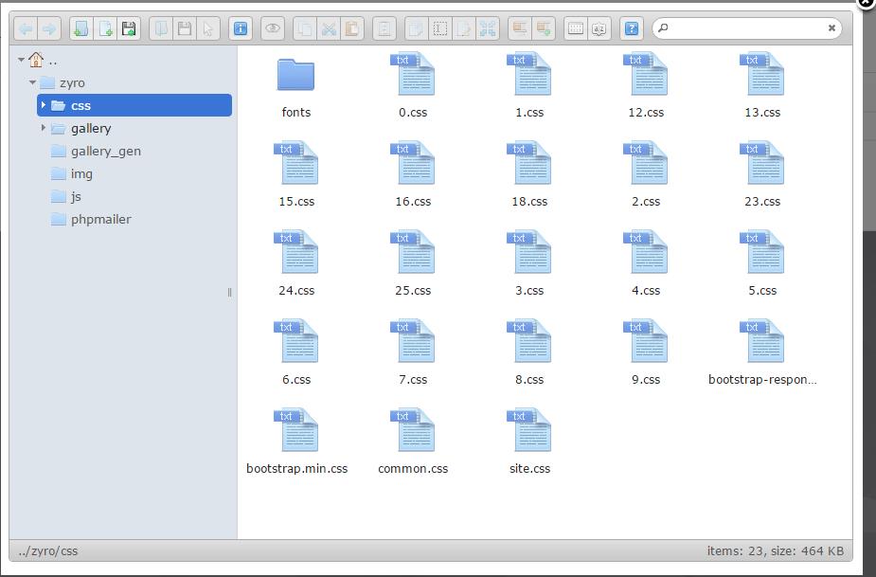Click the Download toolbar icon

coord(185,28)
